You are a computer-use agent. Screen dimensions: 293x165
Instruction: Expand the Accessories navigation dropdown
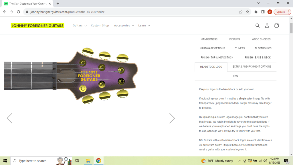[124, 25]
